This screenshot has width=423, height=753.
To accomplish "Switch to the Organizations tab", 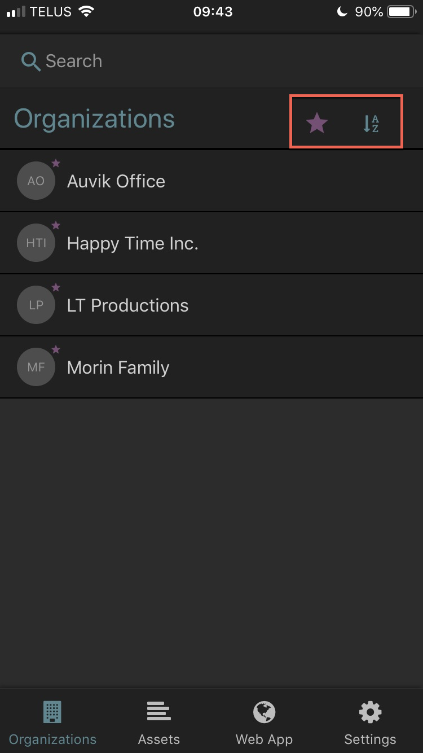I will [x=52, y=723].
